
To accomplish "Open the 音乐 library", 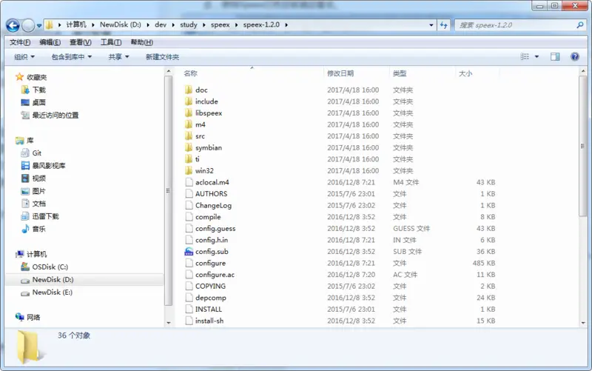I will point(33,229).
